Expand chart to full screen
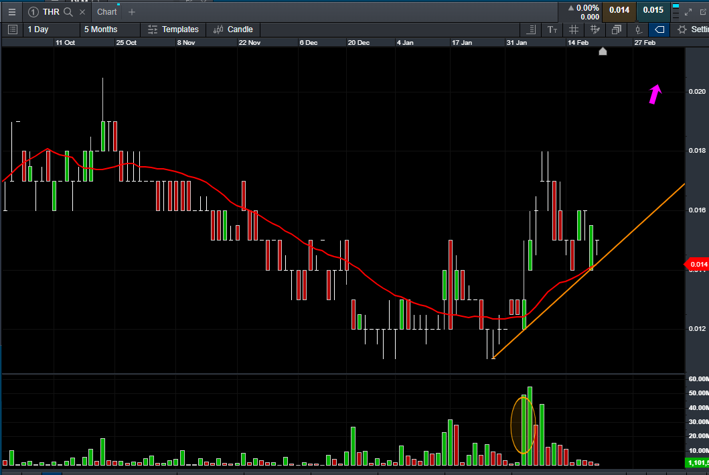Screen dimensions: 709x475 click(x=688, y=12)
